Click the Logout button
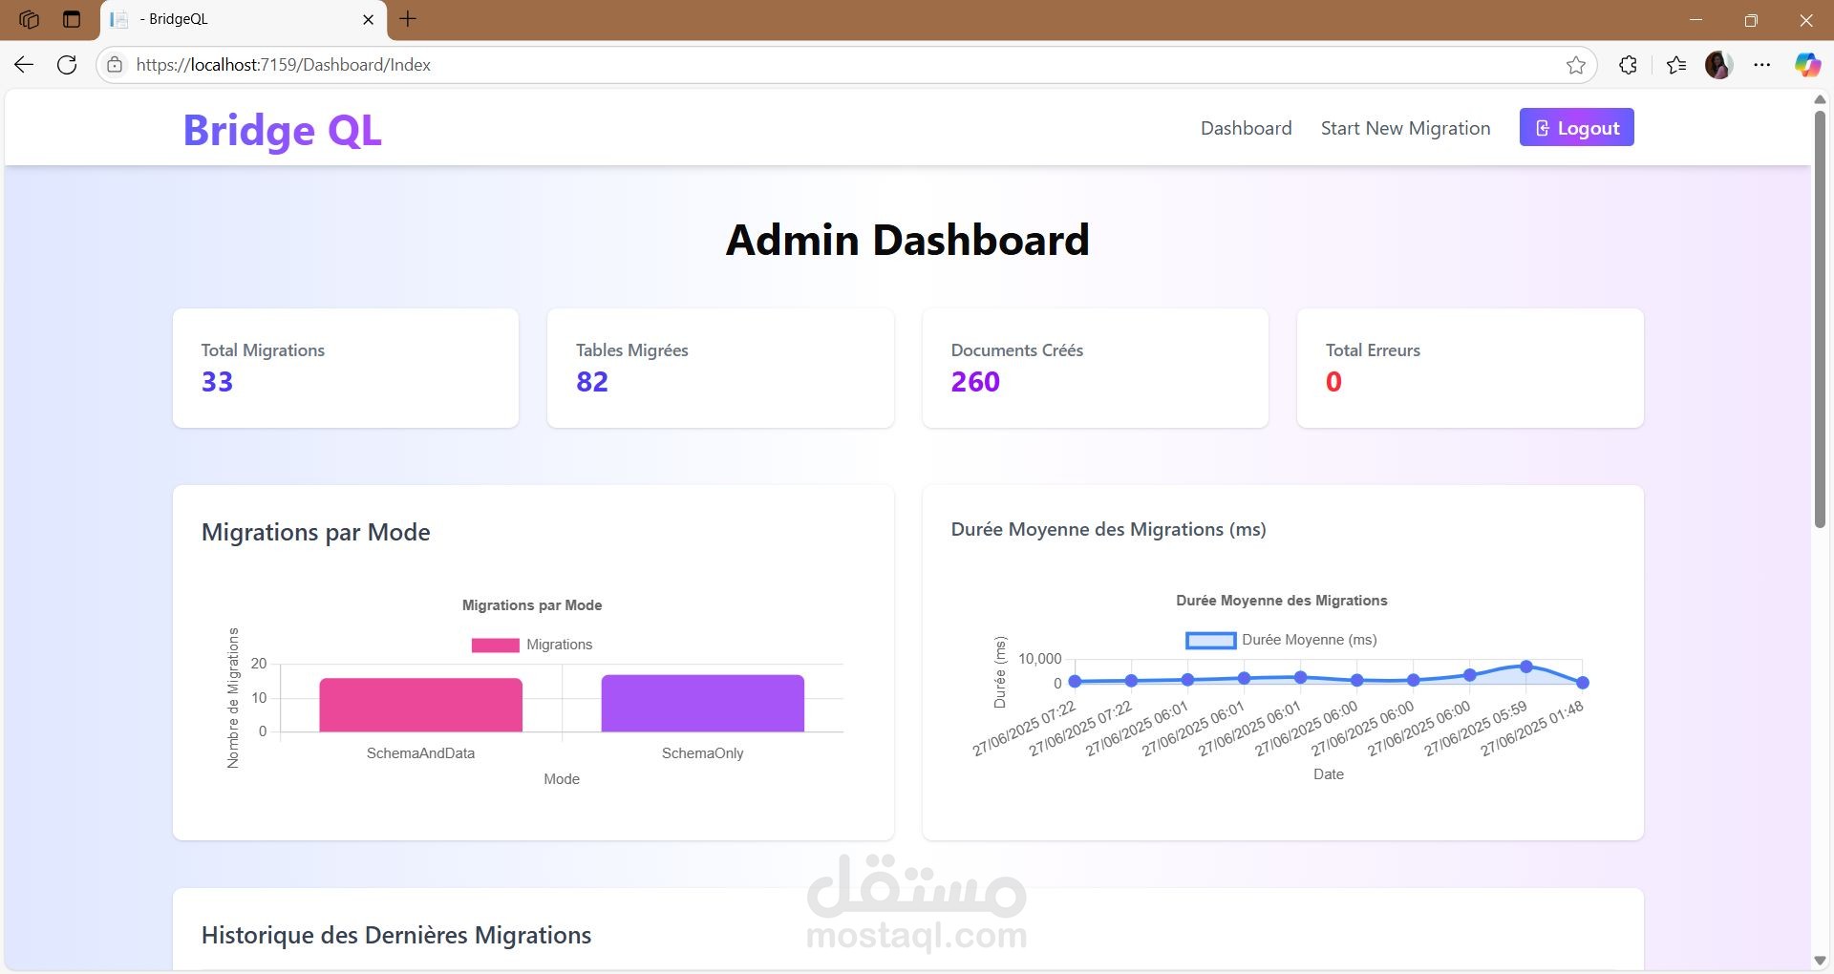Viewport: 1834px width, 974px height. pyautogui.click(x=1576, y=127)
